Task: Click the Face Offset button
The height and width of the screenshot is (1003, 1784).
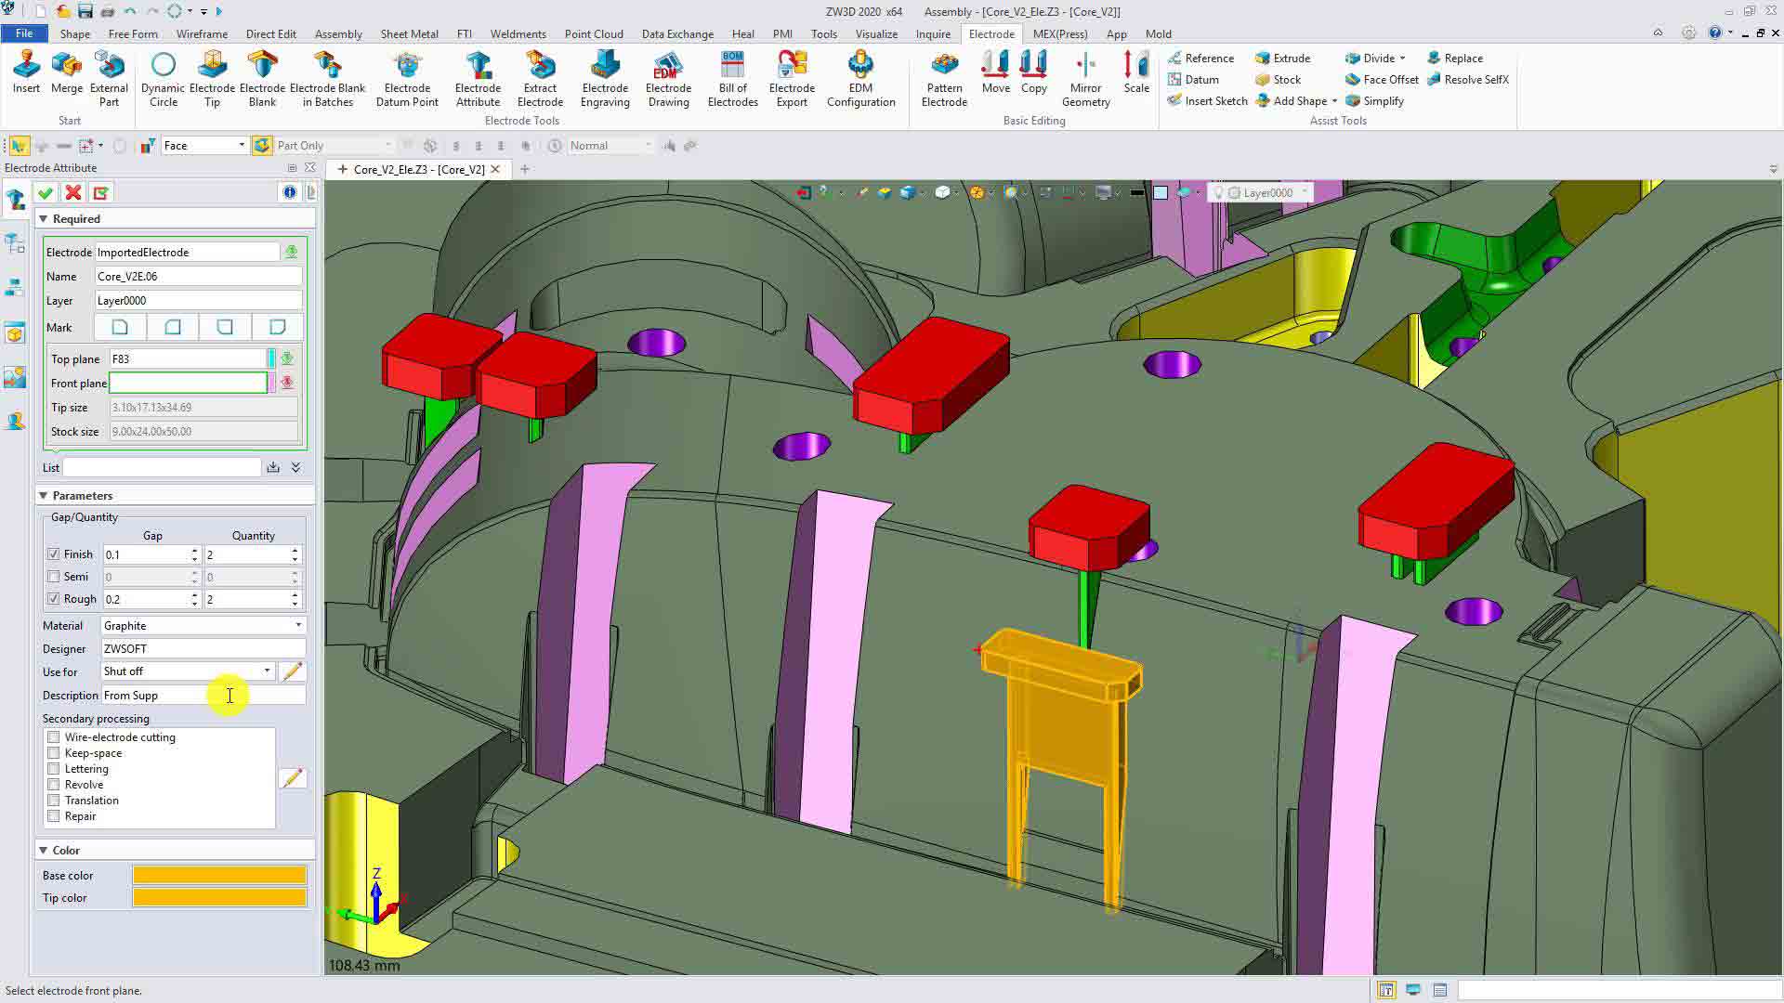Action: (x=1382, y=79)
